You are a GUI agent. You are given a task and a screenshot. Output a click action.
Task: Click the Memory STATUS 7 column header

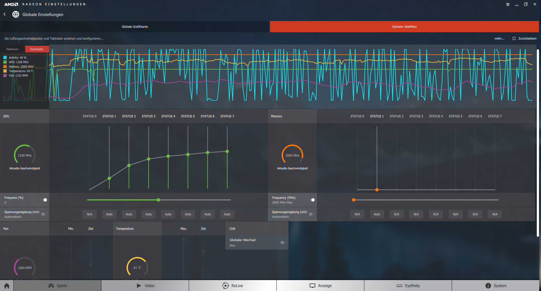pyautogui.click(x=495, y=116)
